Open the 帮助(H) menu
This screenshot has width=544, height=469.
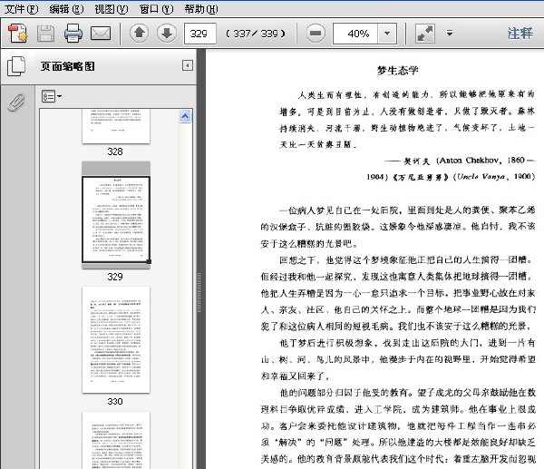click(201, 9)
